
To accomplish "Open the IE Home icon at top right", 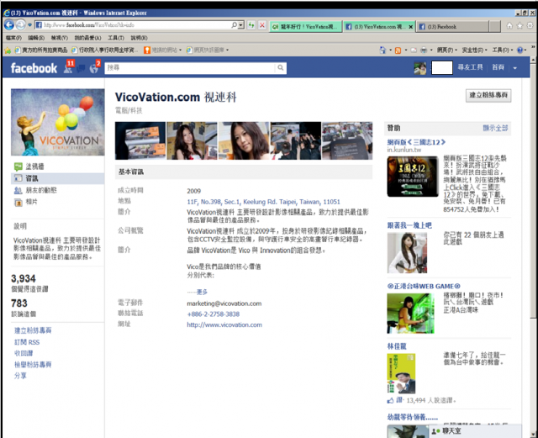I will (x=509, y=26).
